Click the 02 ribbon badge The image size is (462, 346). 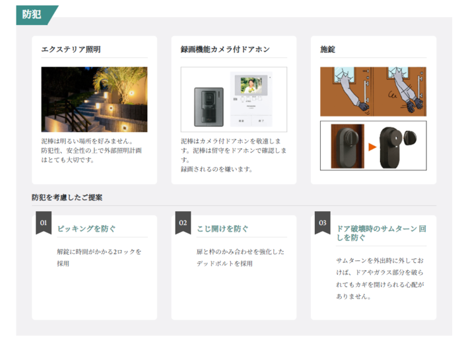(x=183, y=223)
